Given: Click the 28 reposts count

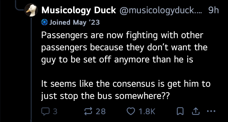Looking at the screenshot, I should click(x=101, y=111).
